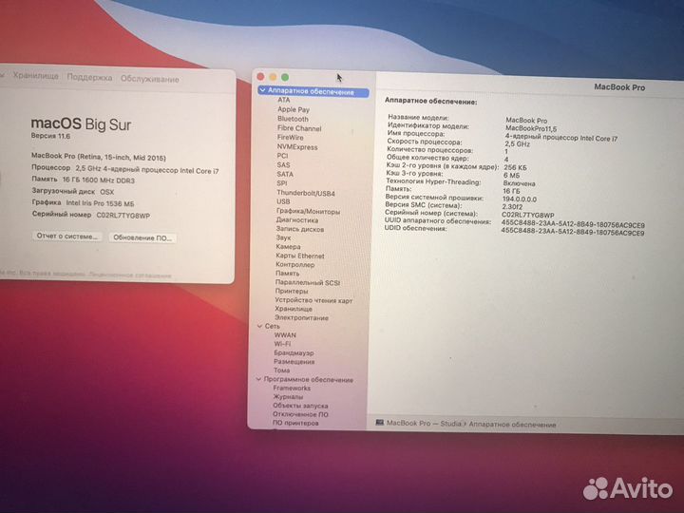
Task: Click the Загрузочный диск OSX value
Action: point(106,192)
